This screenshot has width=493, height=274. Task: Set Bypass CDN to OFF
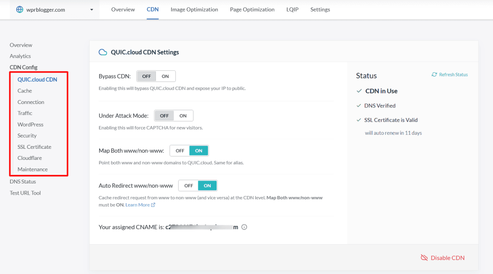[146, 76]
